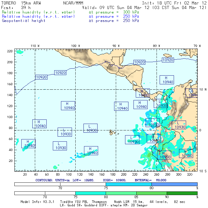Click the "NCAR/MMM" header text
This screenshot has height=208, width=208.
click(73, 3)
